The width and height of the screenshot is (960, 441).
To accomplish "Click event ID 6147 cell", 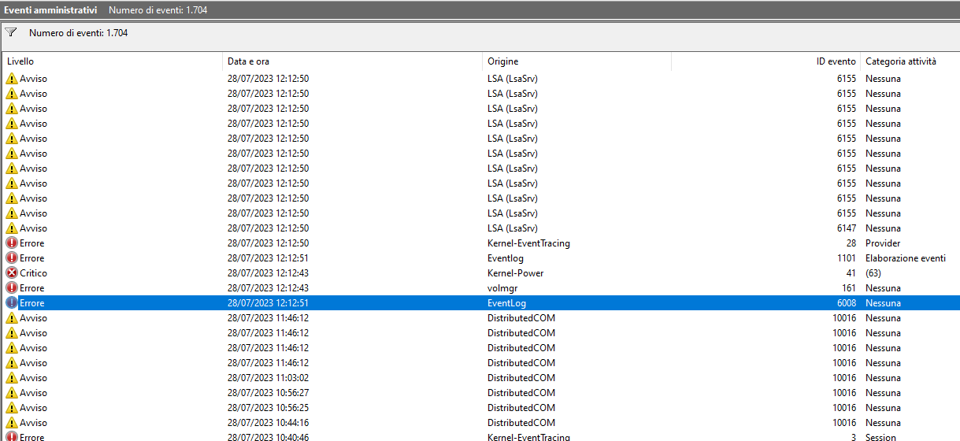I will click(x=847, y=228).
